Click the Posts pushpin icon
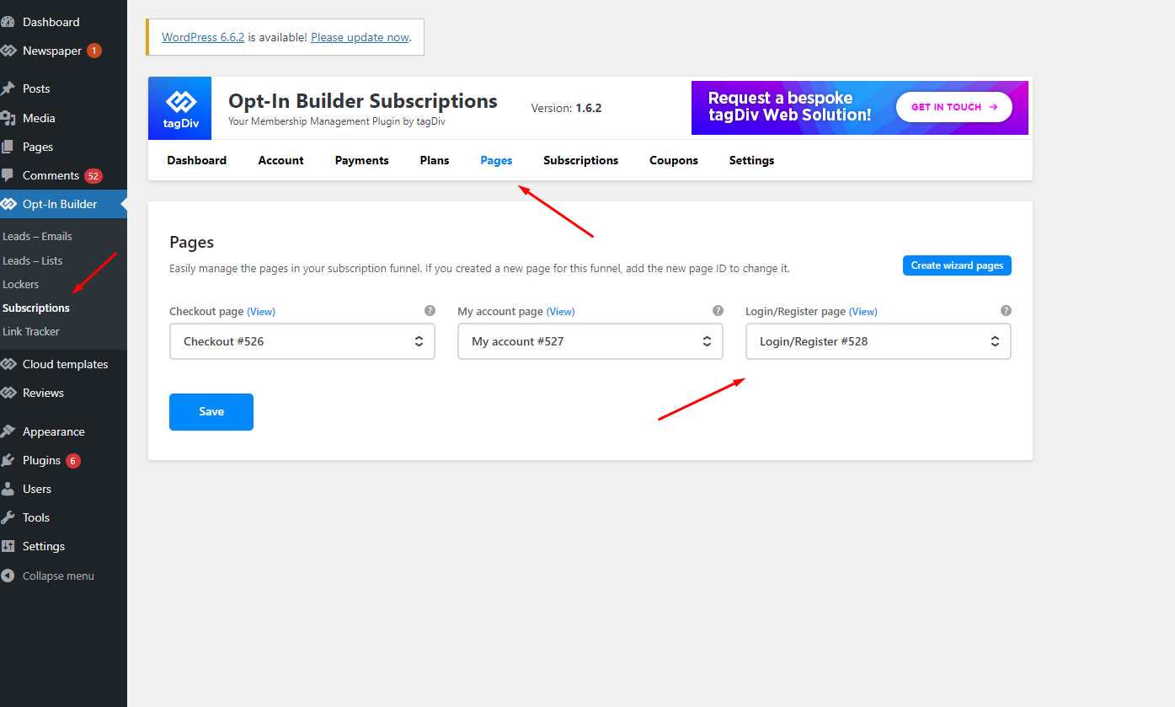The image size is (1175, 707). [x=8, y=88]
